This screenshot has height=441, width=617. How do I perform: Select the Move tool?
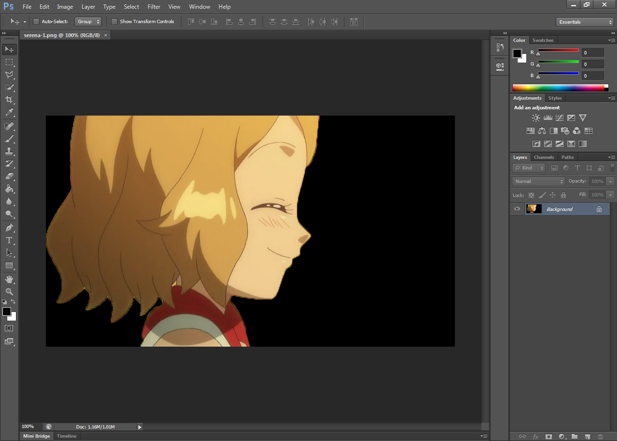click(9, 50)
